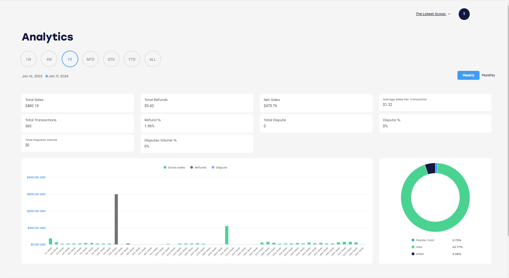The height and width of the screenshot is (278, 509).
Task: Click the 62.77% Visa percentage
Action: pyautogui.click(x=457, y=247)
